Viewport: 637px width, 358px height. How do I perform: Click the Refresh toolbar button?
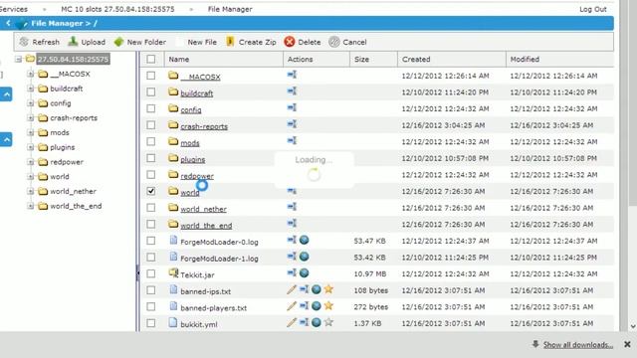click(40, 42)
